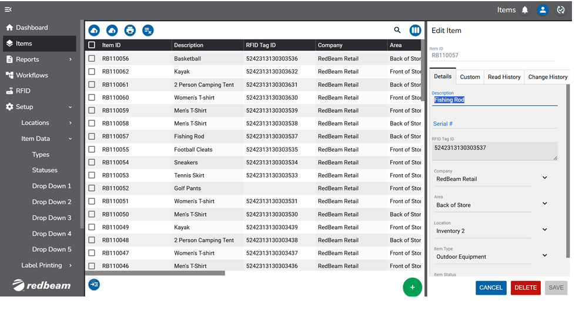The width and height of the screenshot is (579, 310).
Task: Click the sync status icon in header
Action: [x=561, y=10]
